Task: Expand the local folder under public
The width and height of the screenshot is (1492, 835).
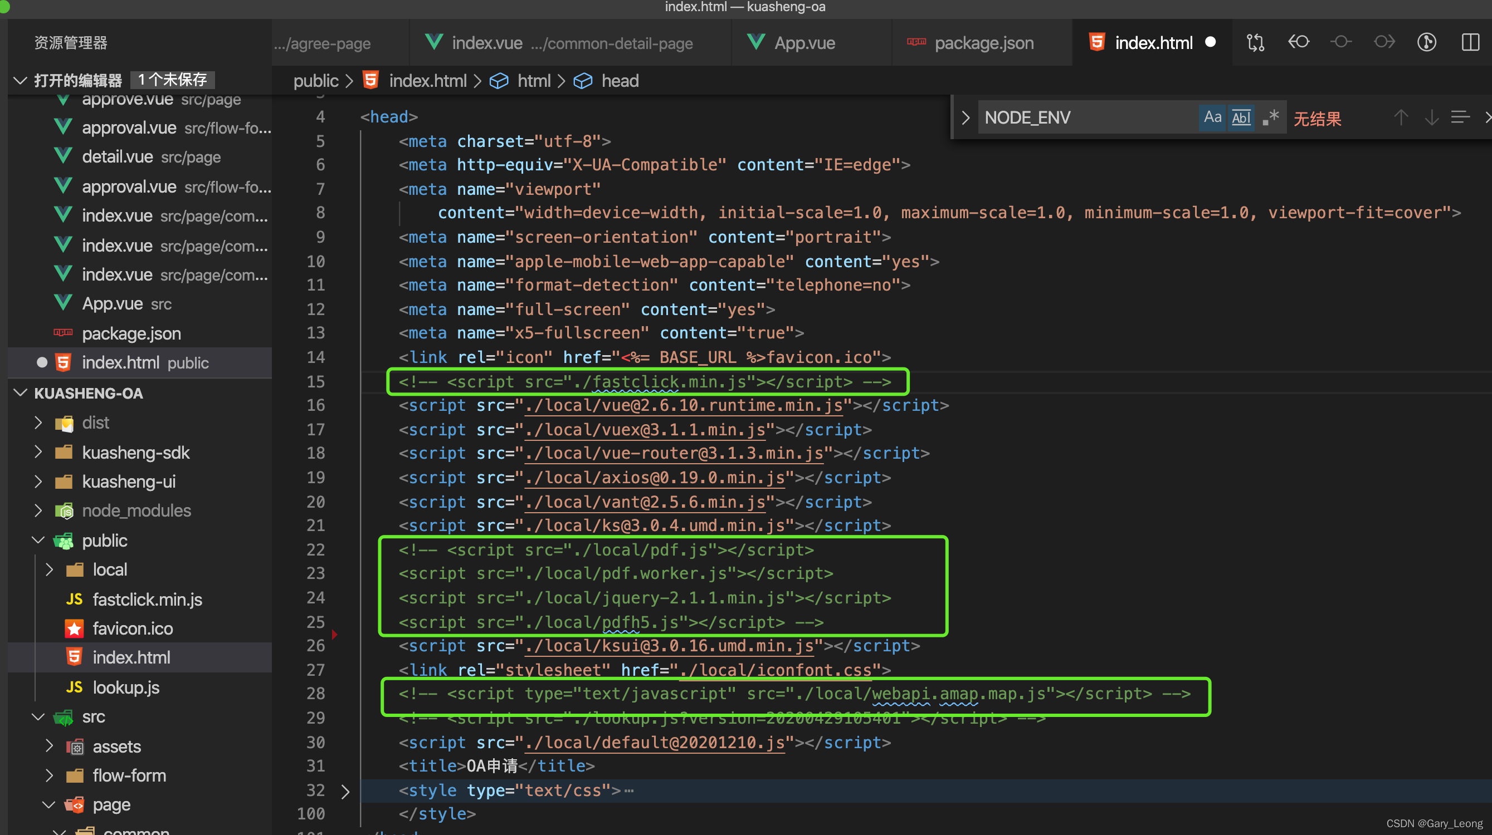Action: click(49, 569)
